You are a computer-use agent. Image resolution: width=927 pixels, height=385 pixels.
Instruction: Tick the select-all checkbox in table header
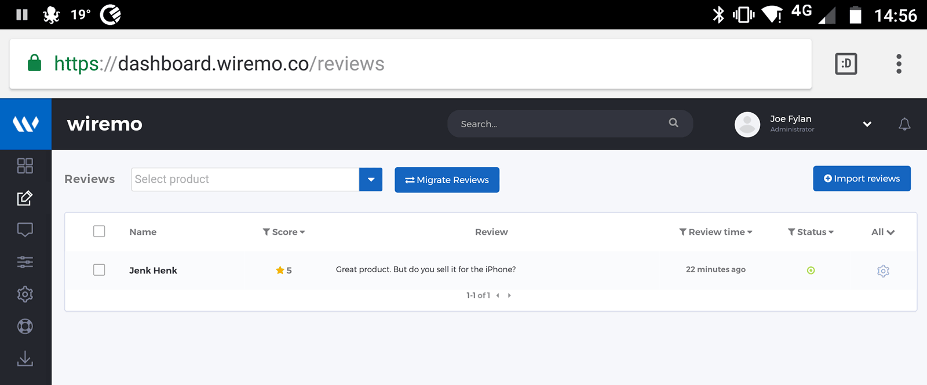coord(99,231)
